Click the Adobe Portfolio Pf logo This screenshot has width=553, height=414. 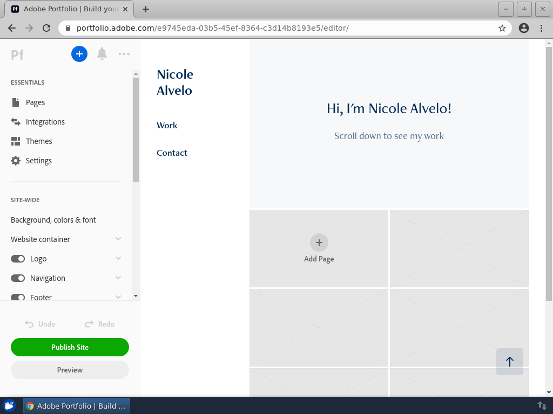click(x=17, y=54)
